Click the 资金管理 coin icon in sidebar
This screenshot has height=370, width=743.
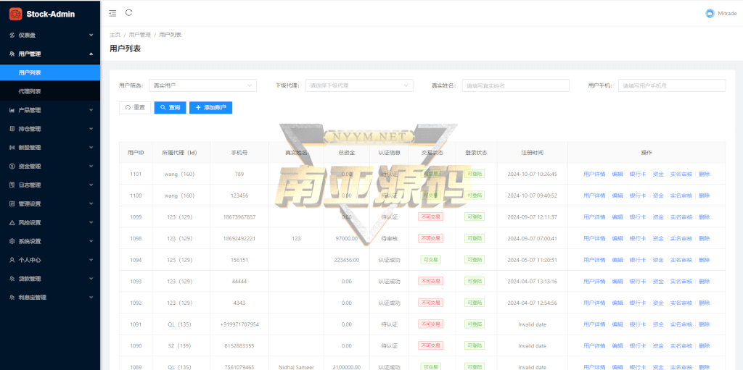click(x=12, y=166)
